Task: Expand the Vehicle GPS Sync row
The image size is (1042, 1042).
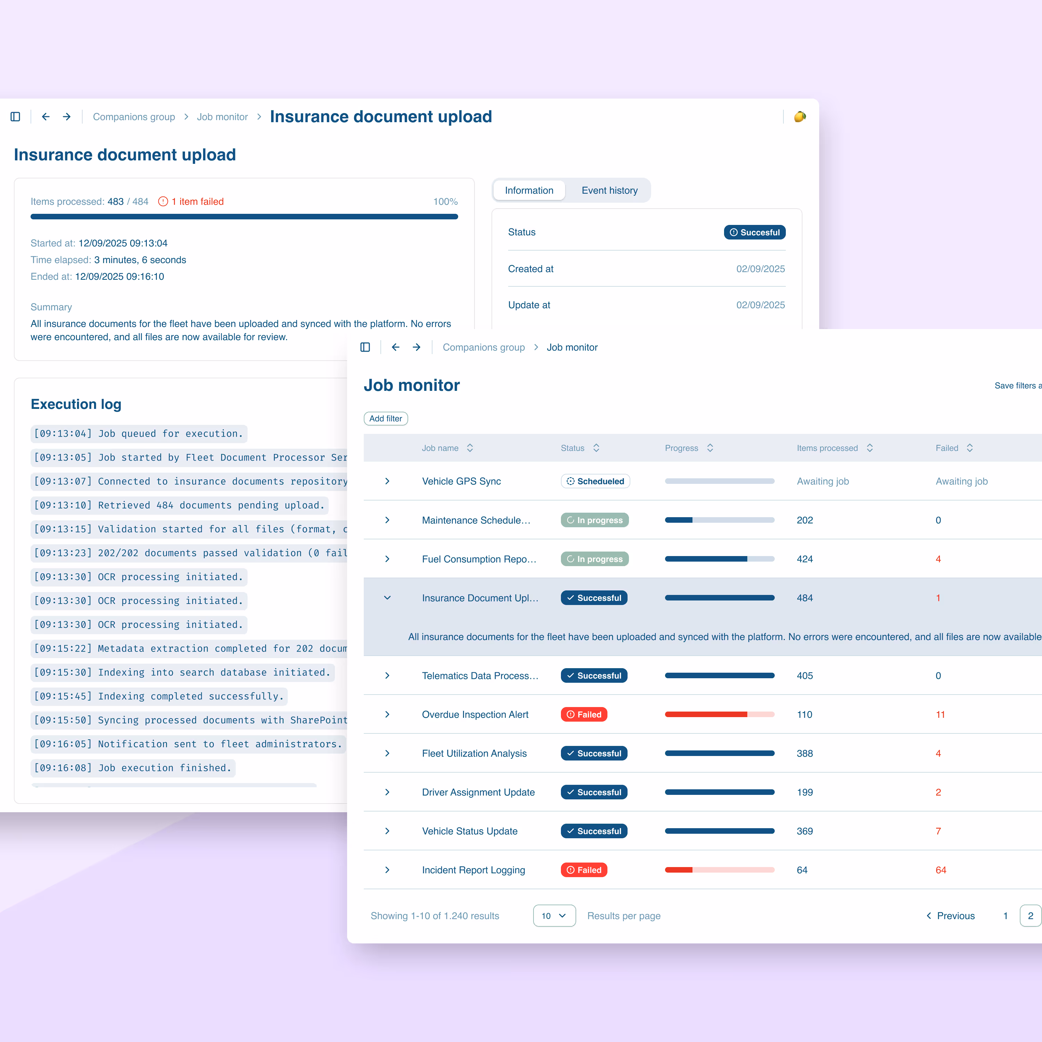Action: tap(387, 481)
